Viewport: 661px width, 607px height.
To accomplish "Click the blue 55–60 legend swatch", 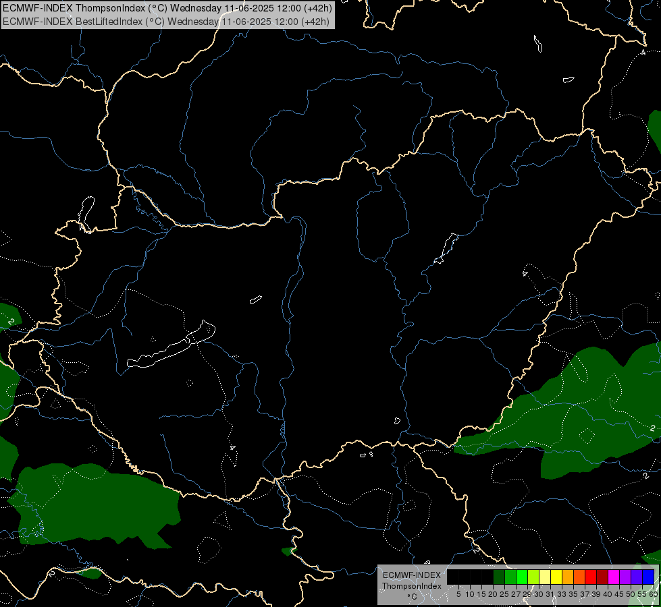I will click(x=648, y=577).
